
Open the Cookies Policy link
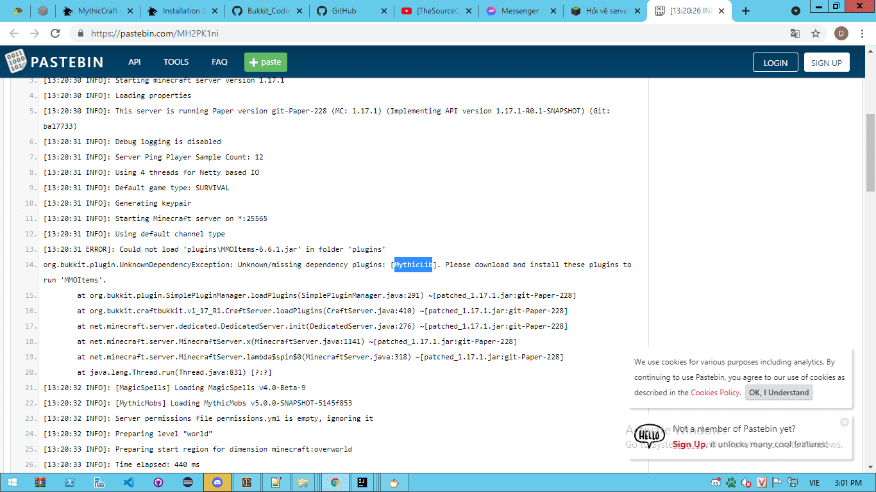coord(715,393)
